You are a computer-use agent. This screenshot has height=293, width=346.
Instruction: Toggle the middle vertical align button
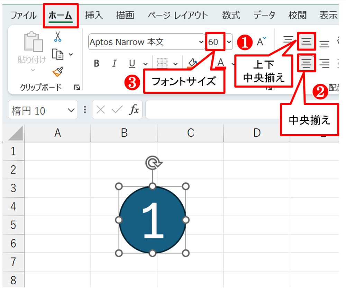pos(306,42)
